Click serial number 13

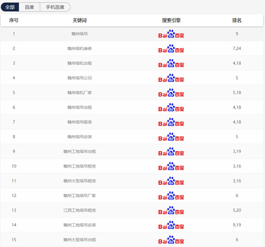pos(14,210)
